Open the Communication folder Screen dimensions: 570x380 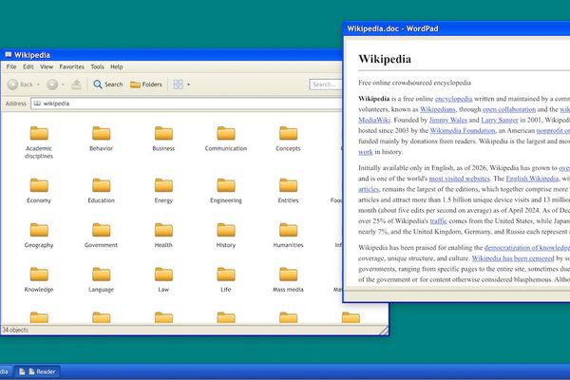click(226, 138)
